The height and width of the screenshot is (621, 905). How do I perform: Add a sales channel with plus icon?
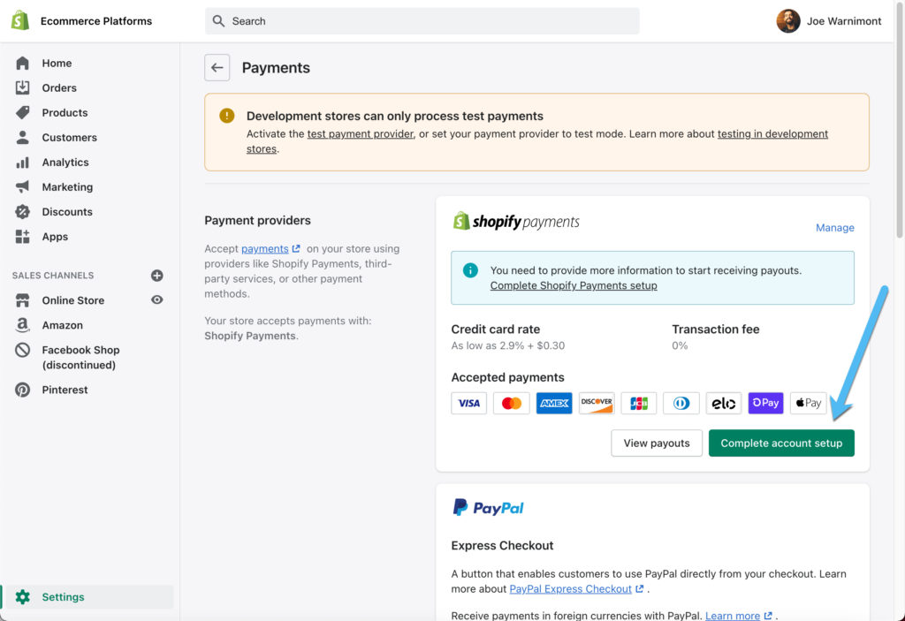157,276
